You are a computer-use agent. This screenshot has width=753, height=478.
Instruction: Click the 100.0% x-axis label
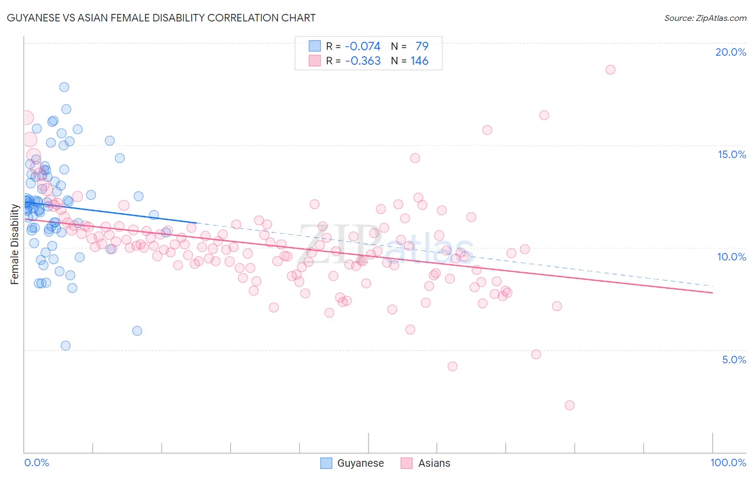[x=728, y=462]
